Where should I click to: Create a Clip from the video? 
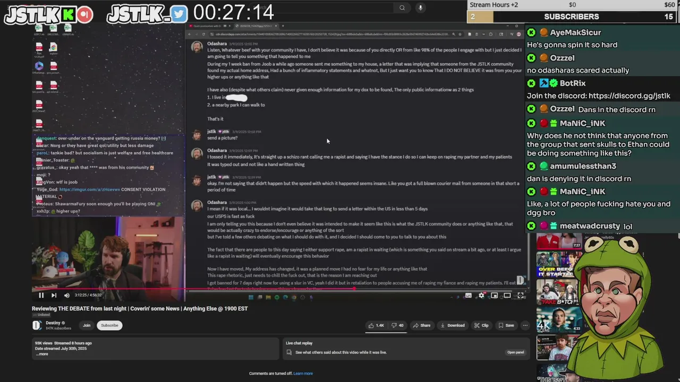(481, 325)
